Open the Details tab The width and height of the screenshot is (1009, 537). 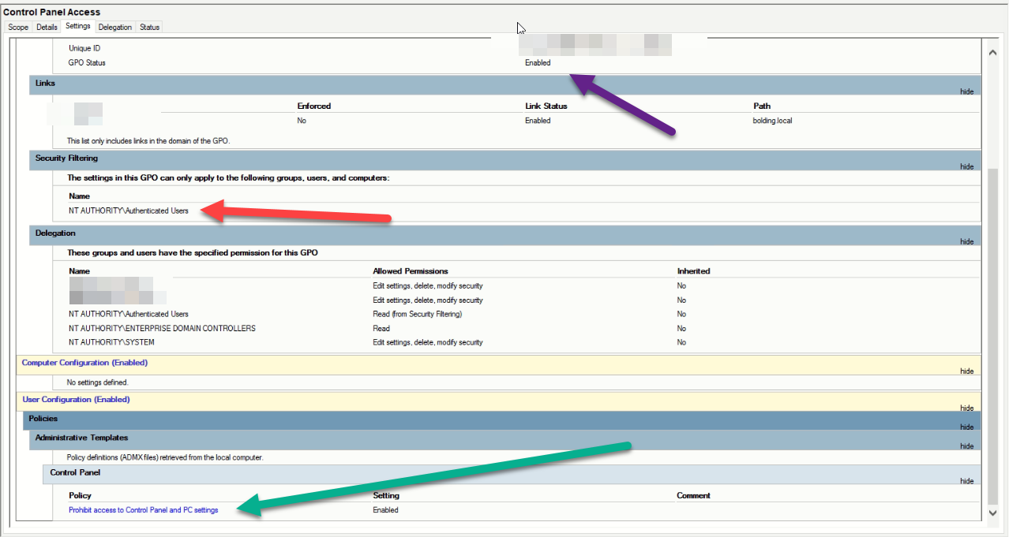47,26
